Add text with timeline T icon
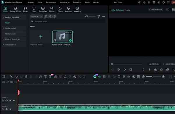 click(45, 77)
